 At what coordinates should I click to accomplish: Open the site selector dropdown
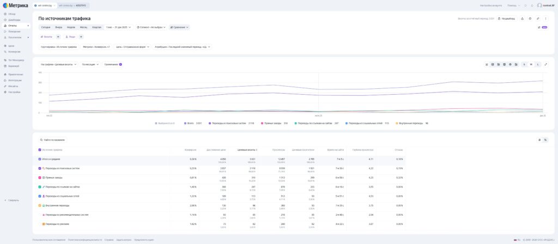tap(45, 5)
